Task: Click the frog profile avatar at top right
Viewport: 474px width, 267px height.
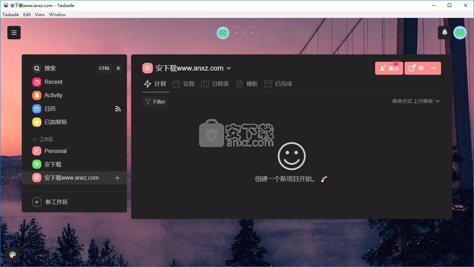Action: pyautogui.click(x=460, y=33)
